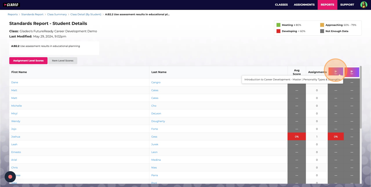Open student Dane's first name link

[15, 82]
